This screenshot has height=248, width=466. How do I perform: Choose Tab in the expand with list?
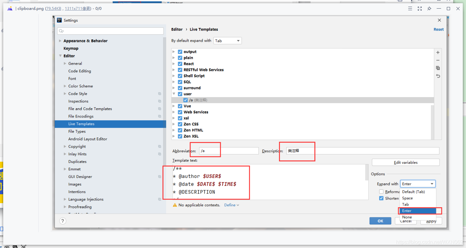pyautogui.click(x=418, y=204)
